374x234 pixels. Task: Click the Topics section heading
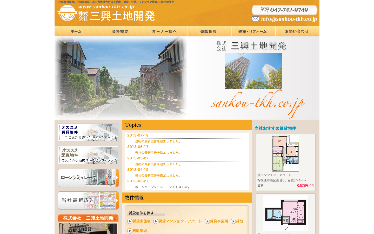(133, 125)
